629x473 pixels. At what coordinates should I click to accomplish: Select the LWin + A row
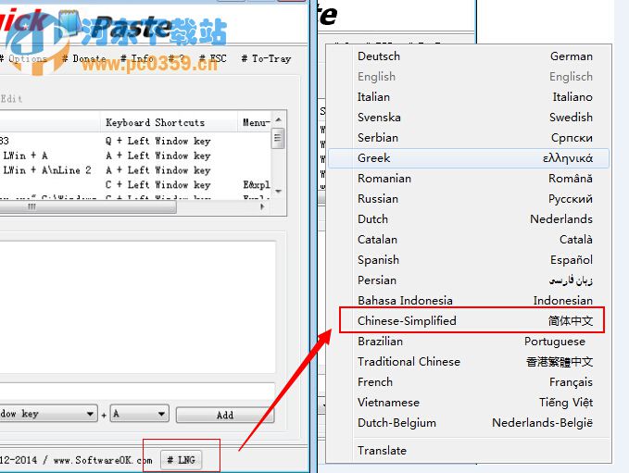coord(136,156)
